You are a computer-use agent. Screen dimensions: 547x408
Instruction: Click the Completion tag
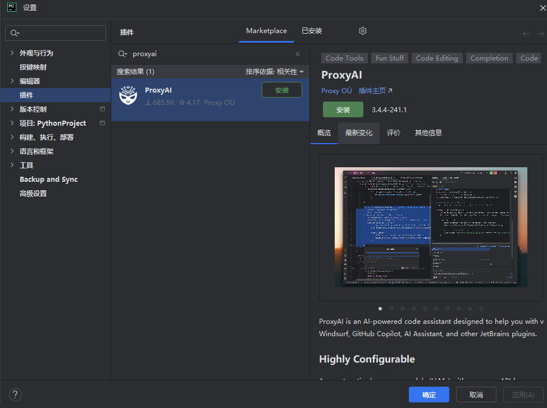[x=490, y=58]
